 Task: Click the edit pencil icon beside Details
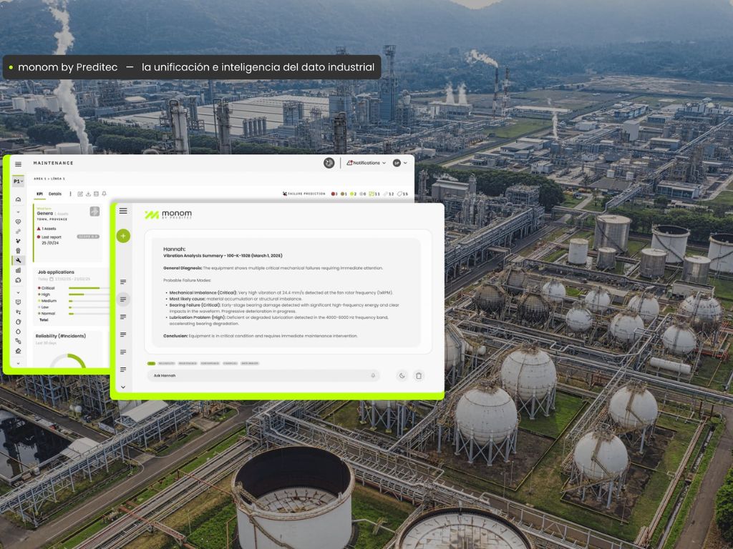(x=80, y=194)
